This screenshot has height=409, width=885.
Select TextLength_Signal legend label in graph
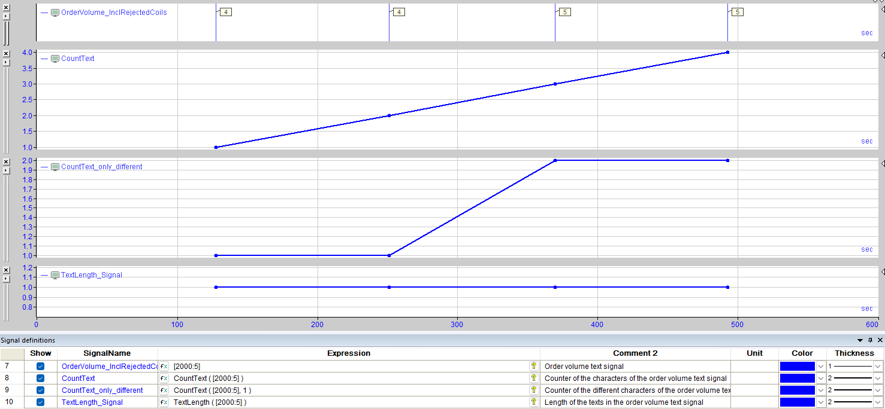click(x=92, y=275)
